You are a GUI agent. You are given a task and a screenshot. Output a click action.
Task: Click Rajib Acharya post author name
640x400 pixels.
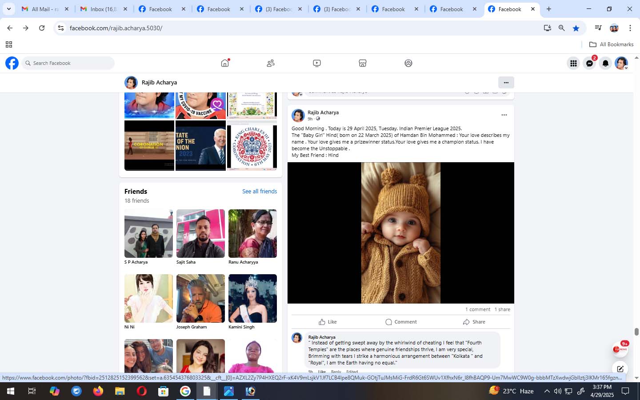point(323,112)
